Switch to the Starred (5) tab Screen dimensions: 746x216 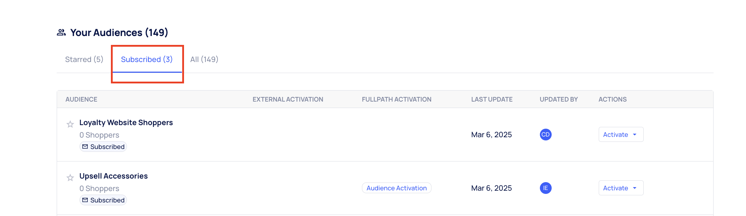click(84, 60)
